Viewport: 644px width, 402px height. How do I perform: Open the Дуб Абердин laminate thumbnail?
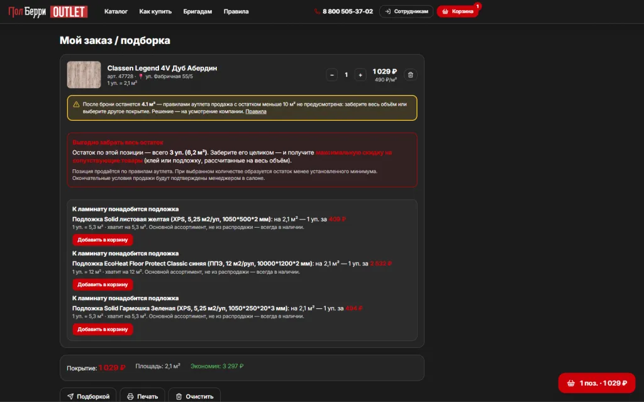click(x=84, y=75)
